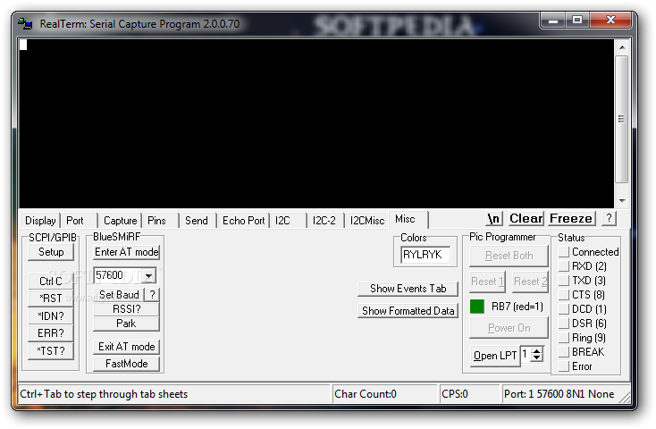Click the SCPI/GPIB Setup button
656x429 pixels.
point(51,252)
